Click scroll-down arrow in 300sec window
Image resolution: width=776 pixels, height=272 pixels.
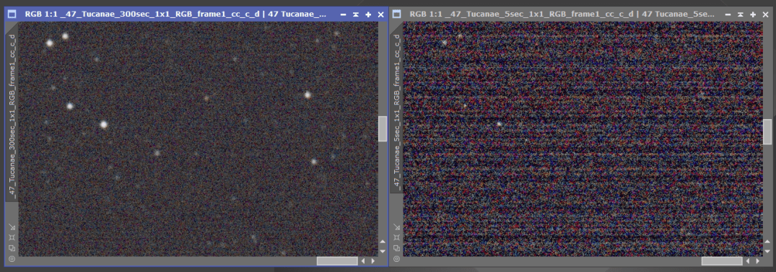383,251
